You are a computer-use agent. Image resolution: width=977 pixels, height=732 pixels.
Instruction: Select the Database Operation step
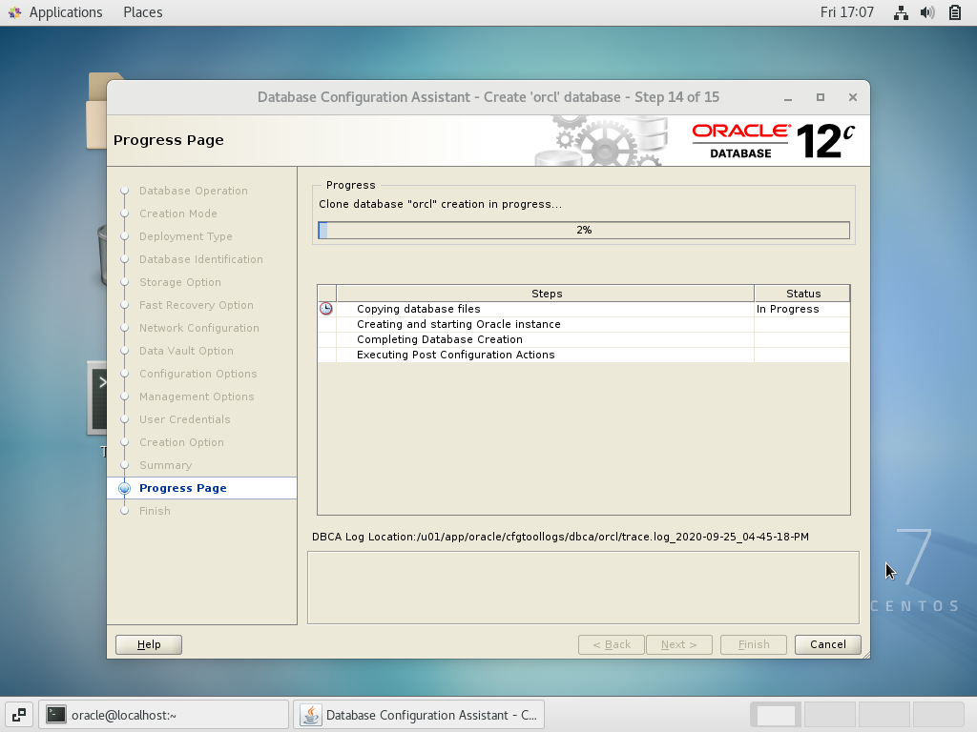click(x=193, y=191)
